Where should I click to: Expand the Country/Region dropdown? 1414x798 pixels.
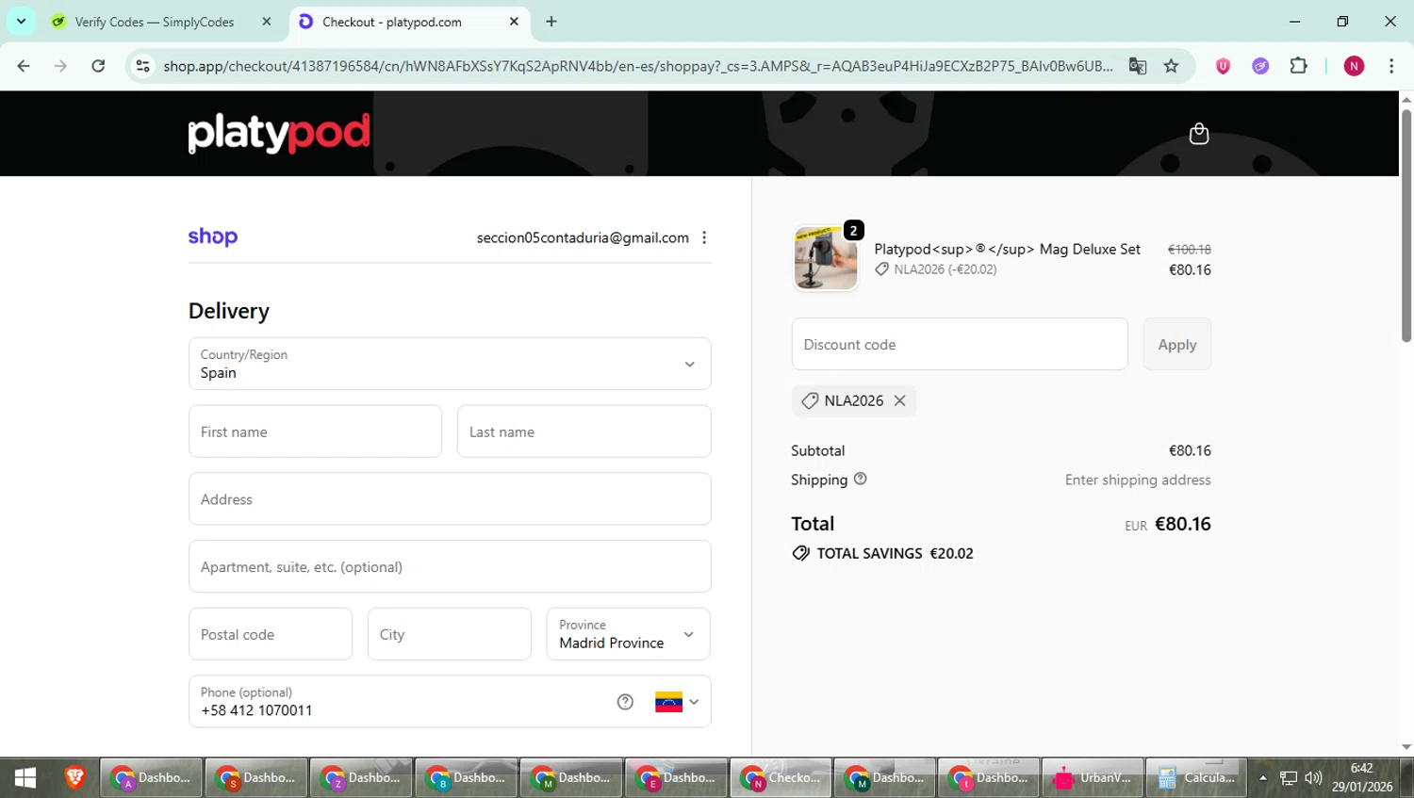point(450,364)
